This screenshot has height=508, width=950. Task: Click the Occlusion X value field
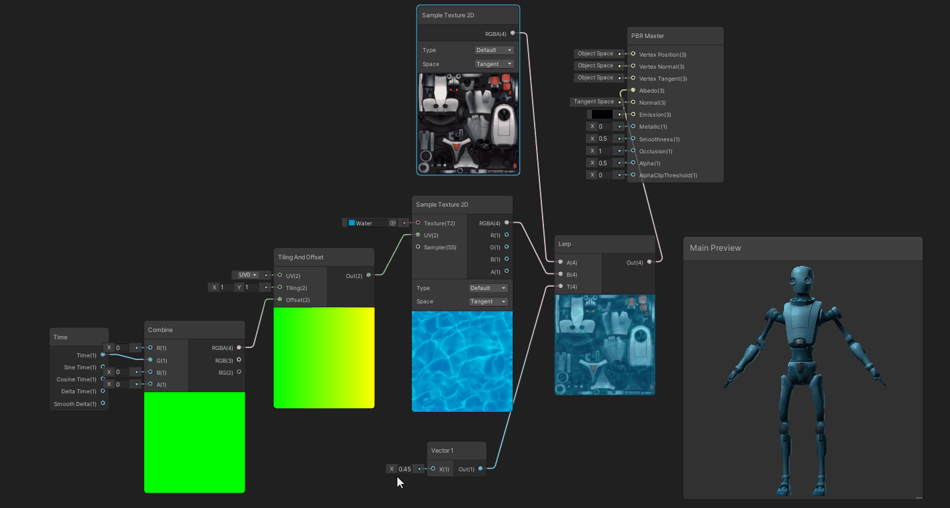click(605, 151)
